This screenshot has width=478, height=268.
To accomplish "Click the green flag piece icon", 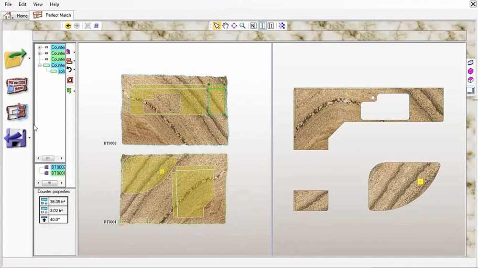I will pyautogui.click(x=69, y=91).
